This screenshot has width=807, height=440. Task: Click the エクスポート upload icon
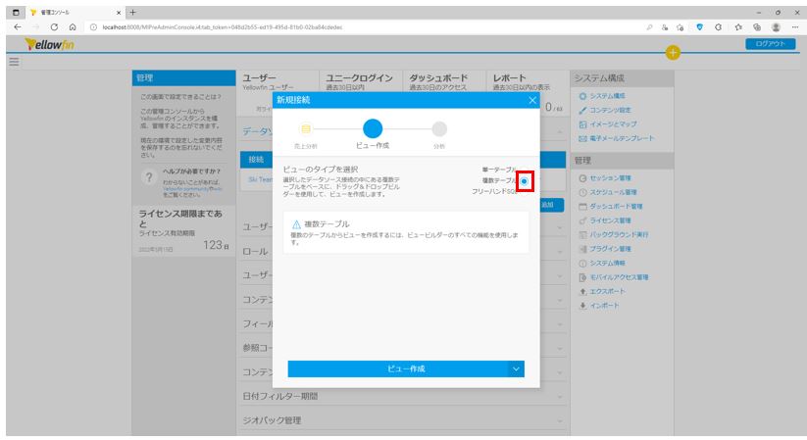[x=582, y=291]
